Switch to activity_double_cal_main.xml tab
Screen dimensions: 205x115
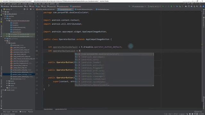[46, 9]
